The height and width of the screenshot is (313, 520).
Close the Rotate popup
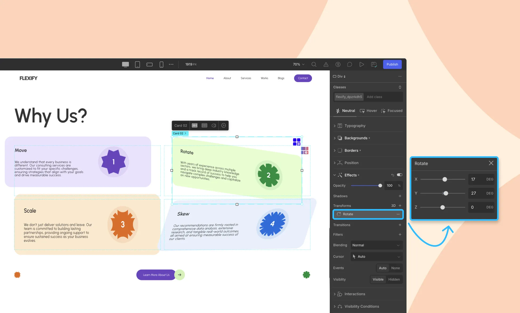coord(491,163)
